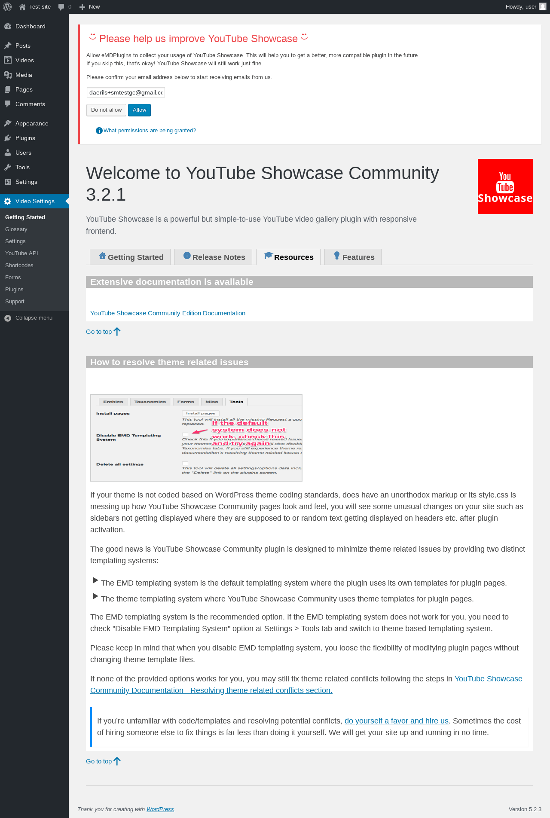The width and height of the screenshot is (550, 818).
Task: Click the settings Tools tab screenshot thumbnail
Action: [196, 438]
